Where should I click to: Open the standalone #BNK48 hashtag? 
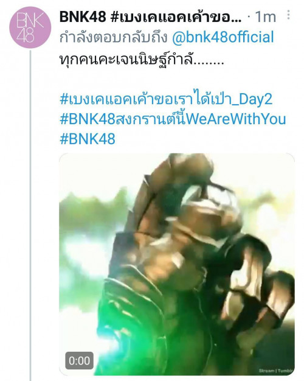click(x=88, y=139)
